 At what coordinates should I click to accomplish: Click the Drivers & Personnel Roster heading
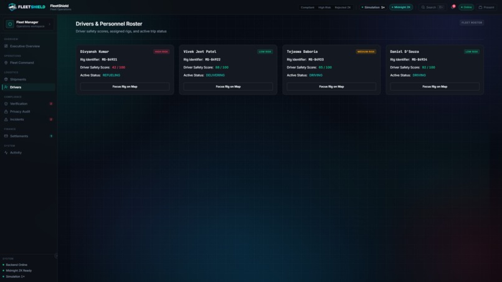[x=109, y=24]
